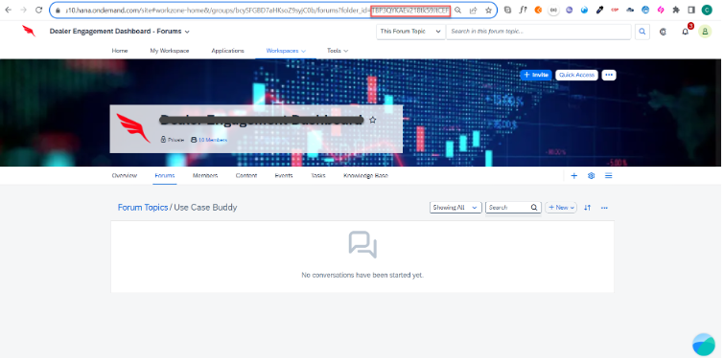The width and height of the screenshot is (724, 359).
Task: Reload the page with refresh icon
Action: coord(39,10)
